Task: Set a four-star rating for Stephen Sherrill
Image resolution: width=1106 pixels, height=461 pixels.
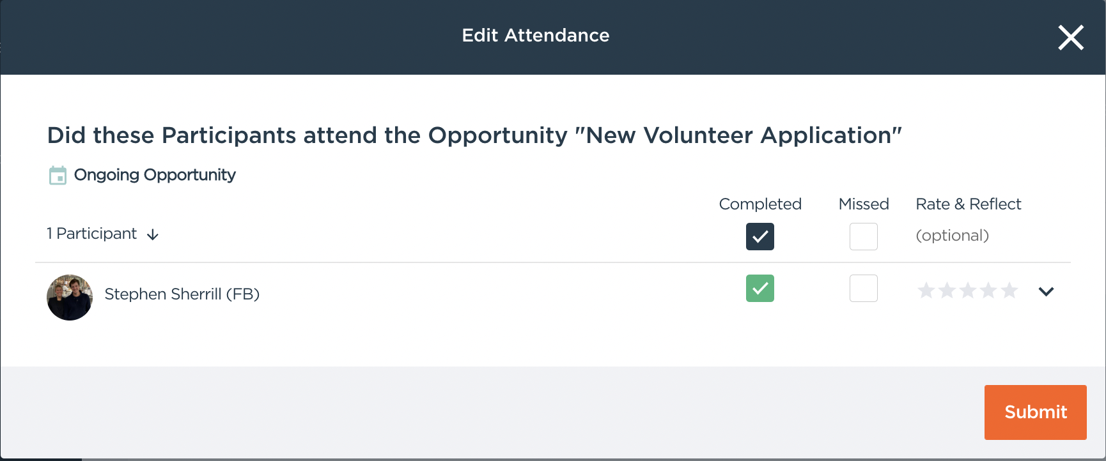Action: click(988, 291)
